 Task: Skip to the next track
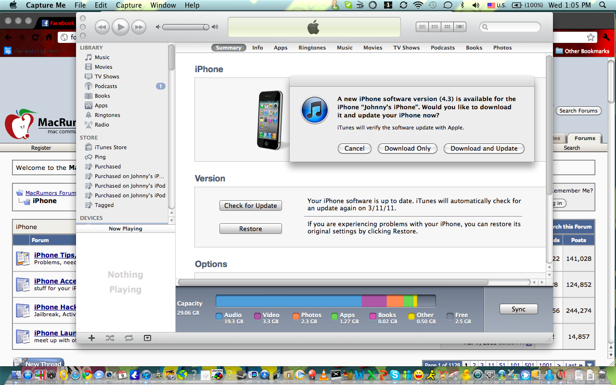139,27
